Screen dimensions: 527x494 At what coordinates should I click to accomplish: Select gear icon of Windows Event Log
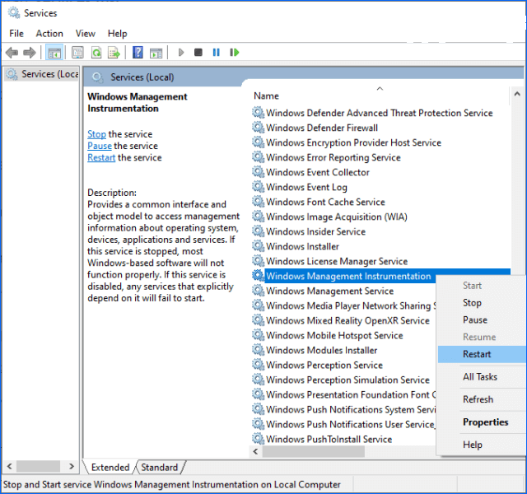pyautogui.click(x=258, y=187)
